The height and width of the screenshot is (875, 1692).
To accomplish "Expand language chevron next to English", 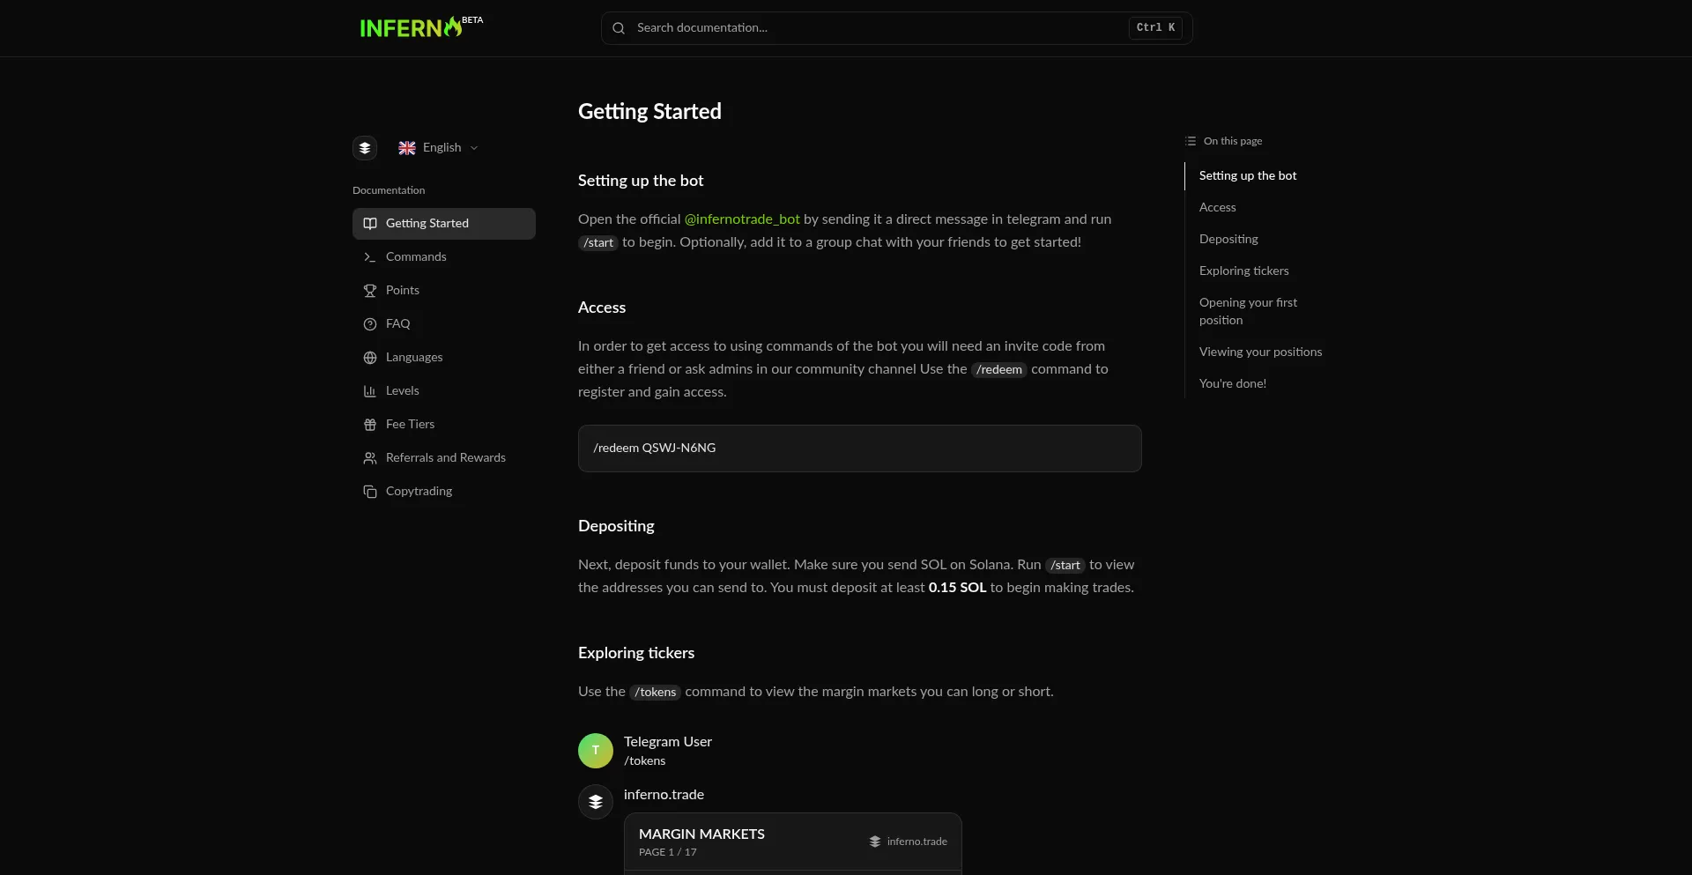I will pos(474,148).
